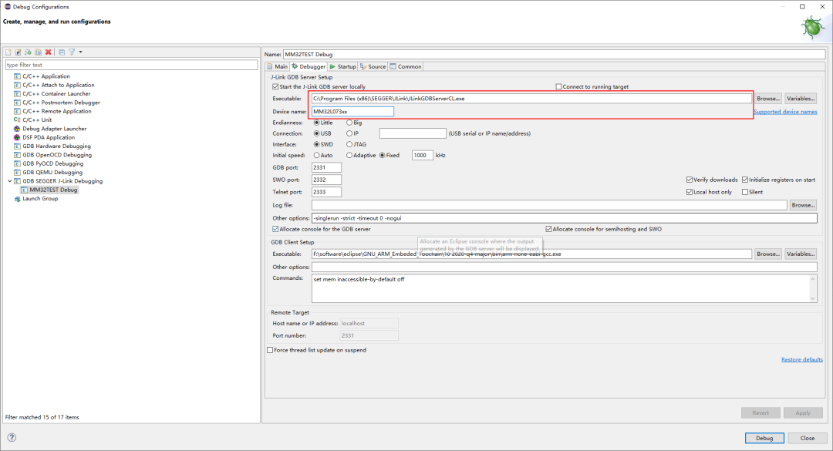The image size is (833, 451).
Task: Click Export launch configuration icon
Action: tap(29, 52)
